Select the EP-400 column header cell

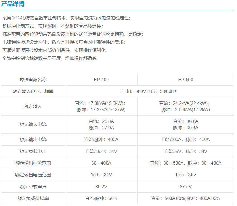[x=101, y=80]
